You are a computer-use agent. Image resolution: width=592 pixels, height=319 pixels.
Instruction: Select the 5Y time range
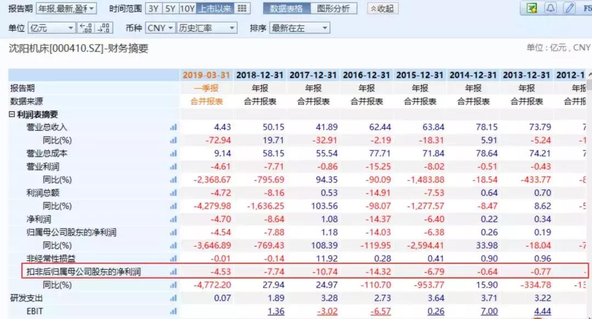point(170,8)
